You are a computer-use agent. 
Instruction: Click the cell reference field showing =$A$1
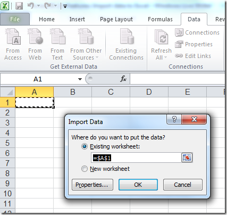coord(136,158)
